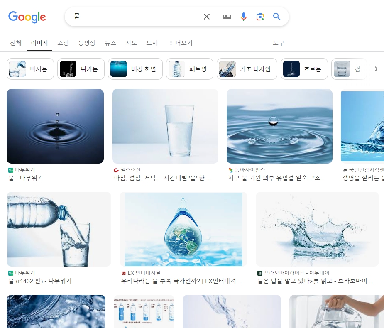384x328 pixels.
Task: Clear the search box with X icon
Action: click(x=207, y=17)
